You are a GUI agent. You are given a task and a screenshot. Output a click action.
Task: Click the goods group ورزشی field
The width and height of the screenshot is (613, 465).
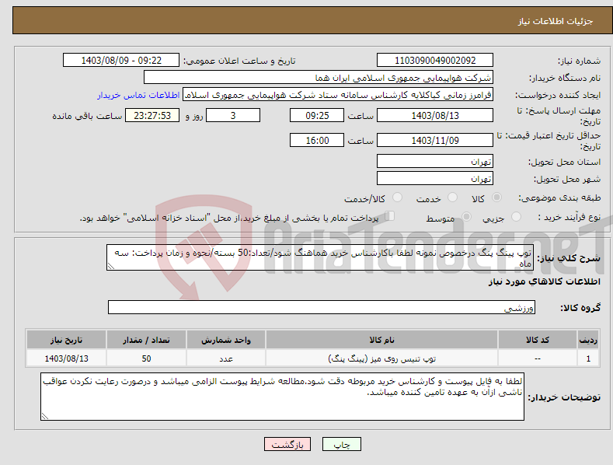322,307
